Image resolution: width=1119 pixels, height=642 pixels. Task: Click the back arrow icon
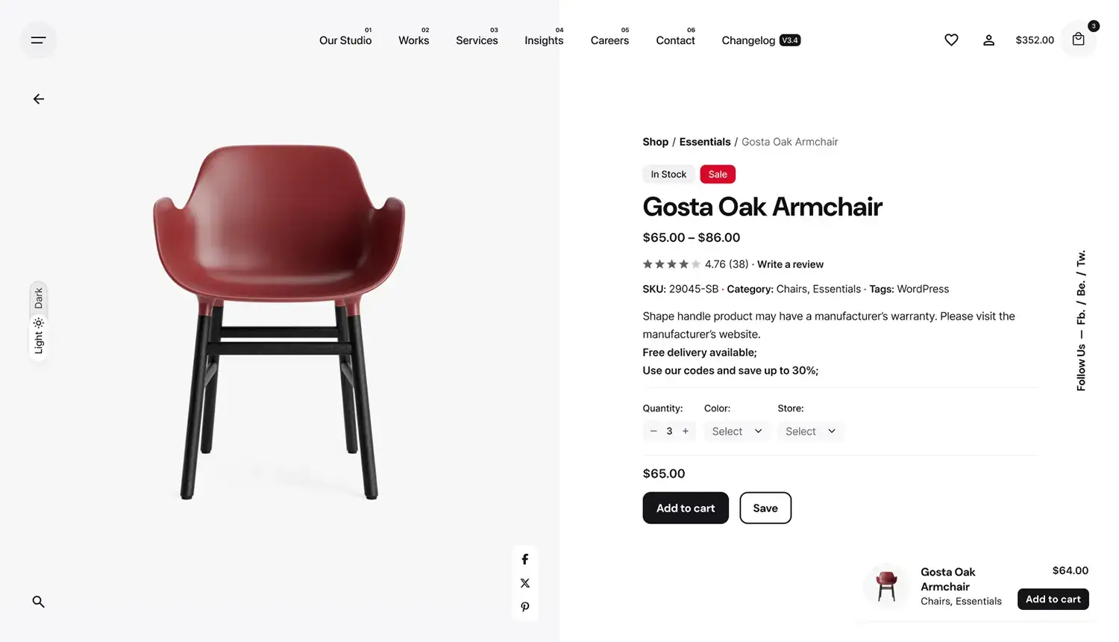click(x=39, y=99)
